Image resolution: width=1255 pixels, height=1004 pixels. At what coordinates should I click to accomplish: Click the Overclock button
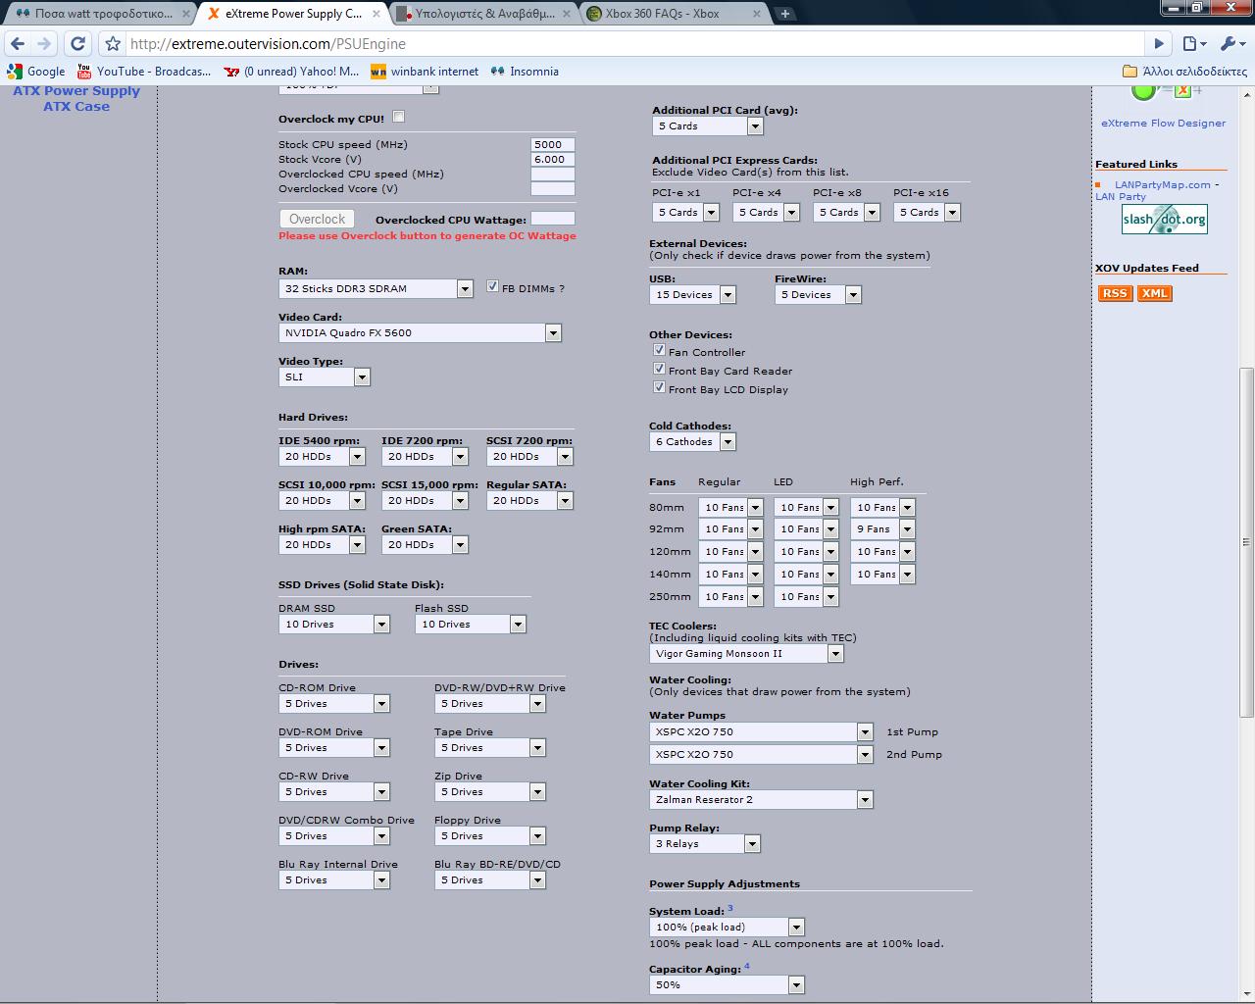(x=317, y=220)
